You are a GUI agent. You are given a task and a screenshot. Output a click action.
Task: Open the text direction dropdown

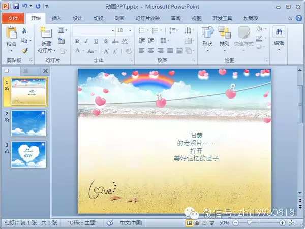(x=190, y=30)
